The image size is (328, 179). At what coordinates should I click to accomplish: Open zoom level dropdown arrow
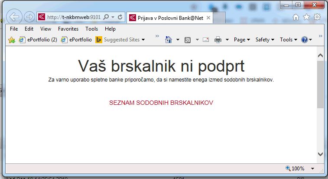[312, 169]
